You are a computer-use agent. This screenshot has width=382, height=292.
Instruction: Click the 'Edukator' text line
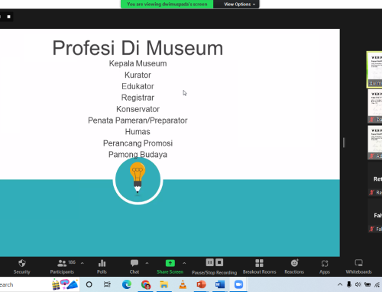[138, 86]
